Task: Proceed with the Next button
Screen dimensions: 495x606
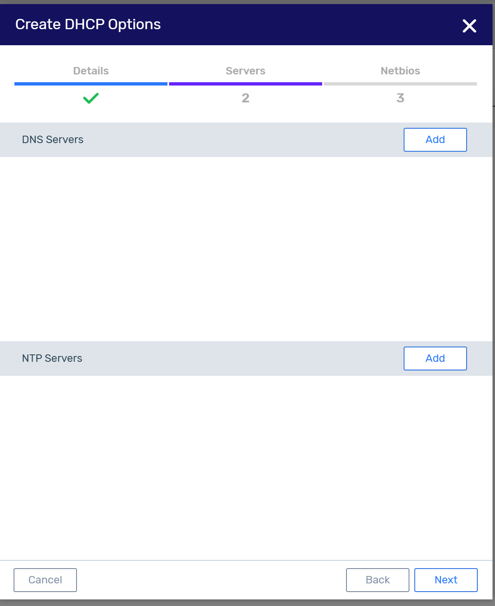Action: (446, 580)
